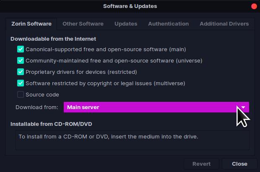This screenshot has width=260, height=172.
Task: Toggle Proprietary drivers for devices (restricted)
Action: coord(21,72)
